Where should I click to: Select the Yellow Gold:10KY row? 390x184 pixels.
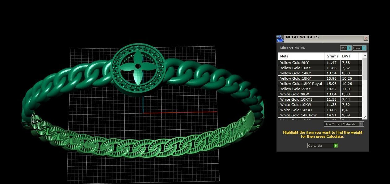320,68
